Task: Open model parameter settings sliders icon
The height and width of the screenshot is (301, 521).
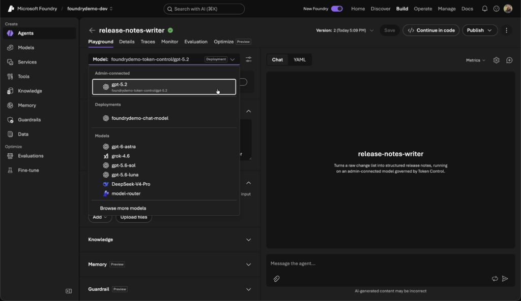Action: pyautogui.click(x=248, y=59)
